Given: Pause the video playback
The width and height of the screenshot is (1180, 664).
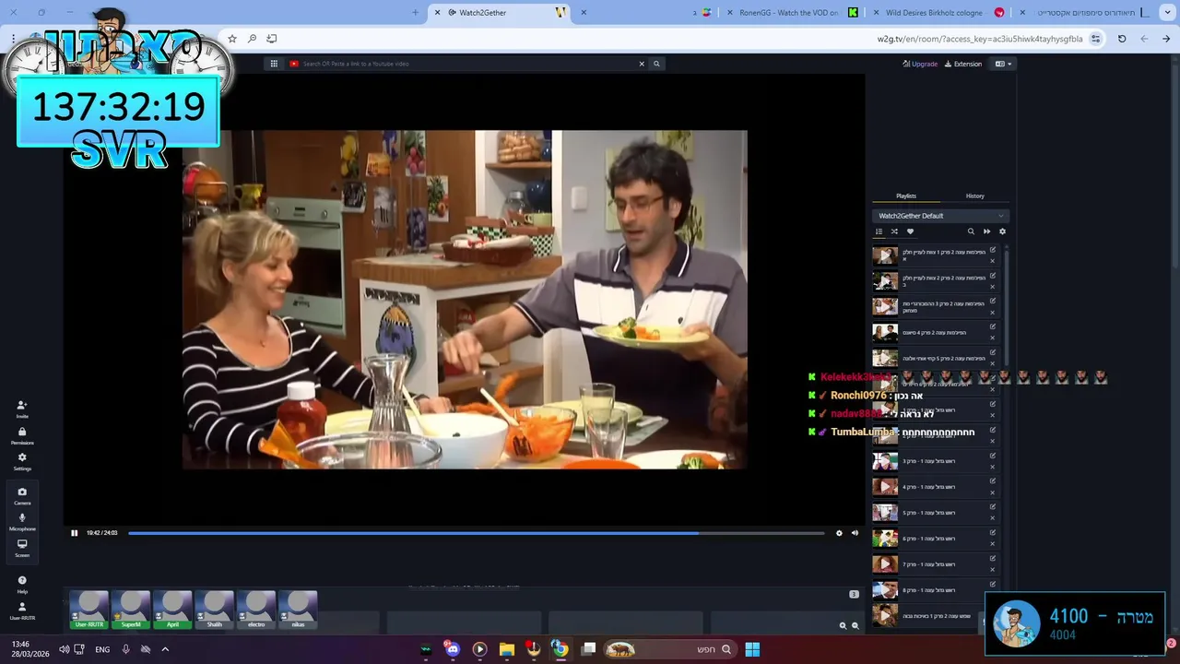Looking at the screenshot, I should [75, 533].
